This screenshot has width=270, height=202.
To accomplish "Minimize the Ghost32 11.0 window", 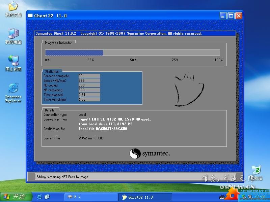I will click(x=223, y=15).
